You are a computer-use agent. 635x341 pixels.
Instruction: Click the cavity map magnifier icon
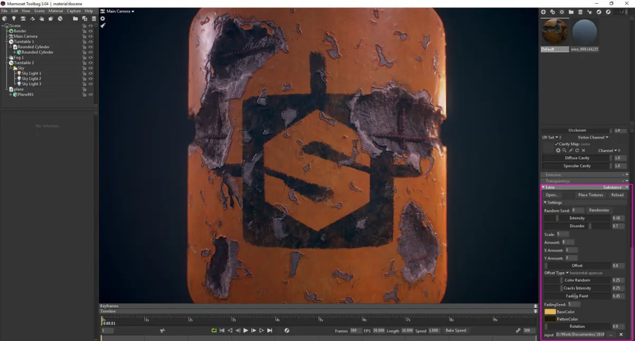(x=565, y=151)
